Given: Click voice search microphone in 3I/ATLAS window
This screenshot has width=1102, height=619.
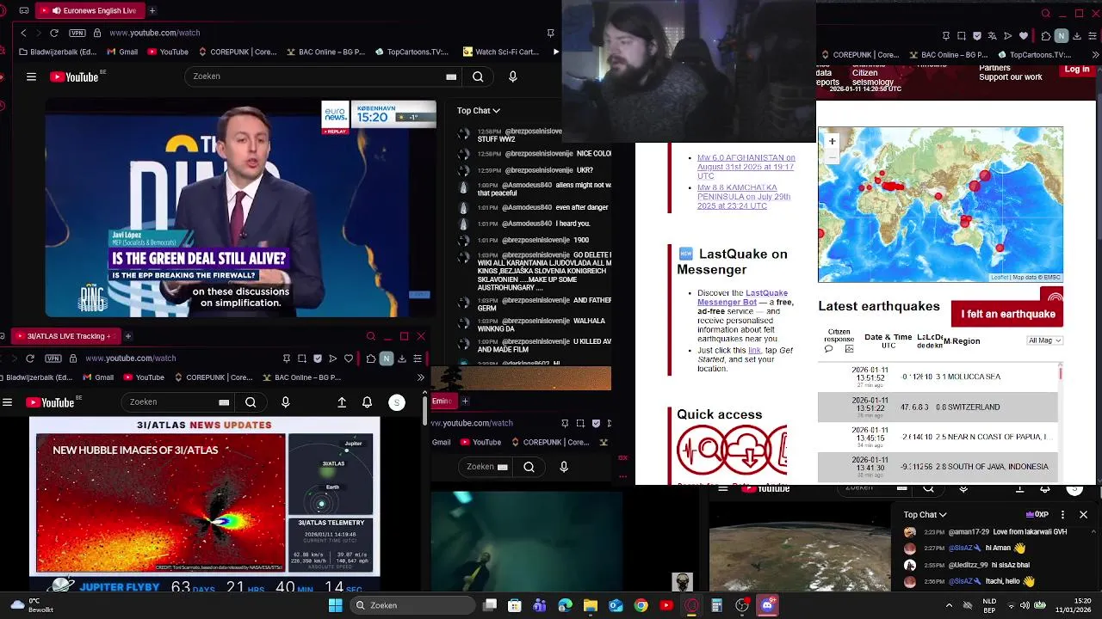Looking at the screenshot, I should (286, 401).
